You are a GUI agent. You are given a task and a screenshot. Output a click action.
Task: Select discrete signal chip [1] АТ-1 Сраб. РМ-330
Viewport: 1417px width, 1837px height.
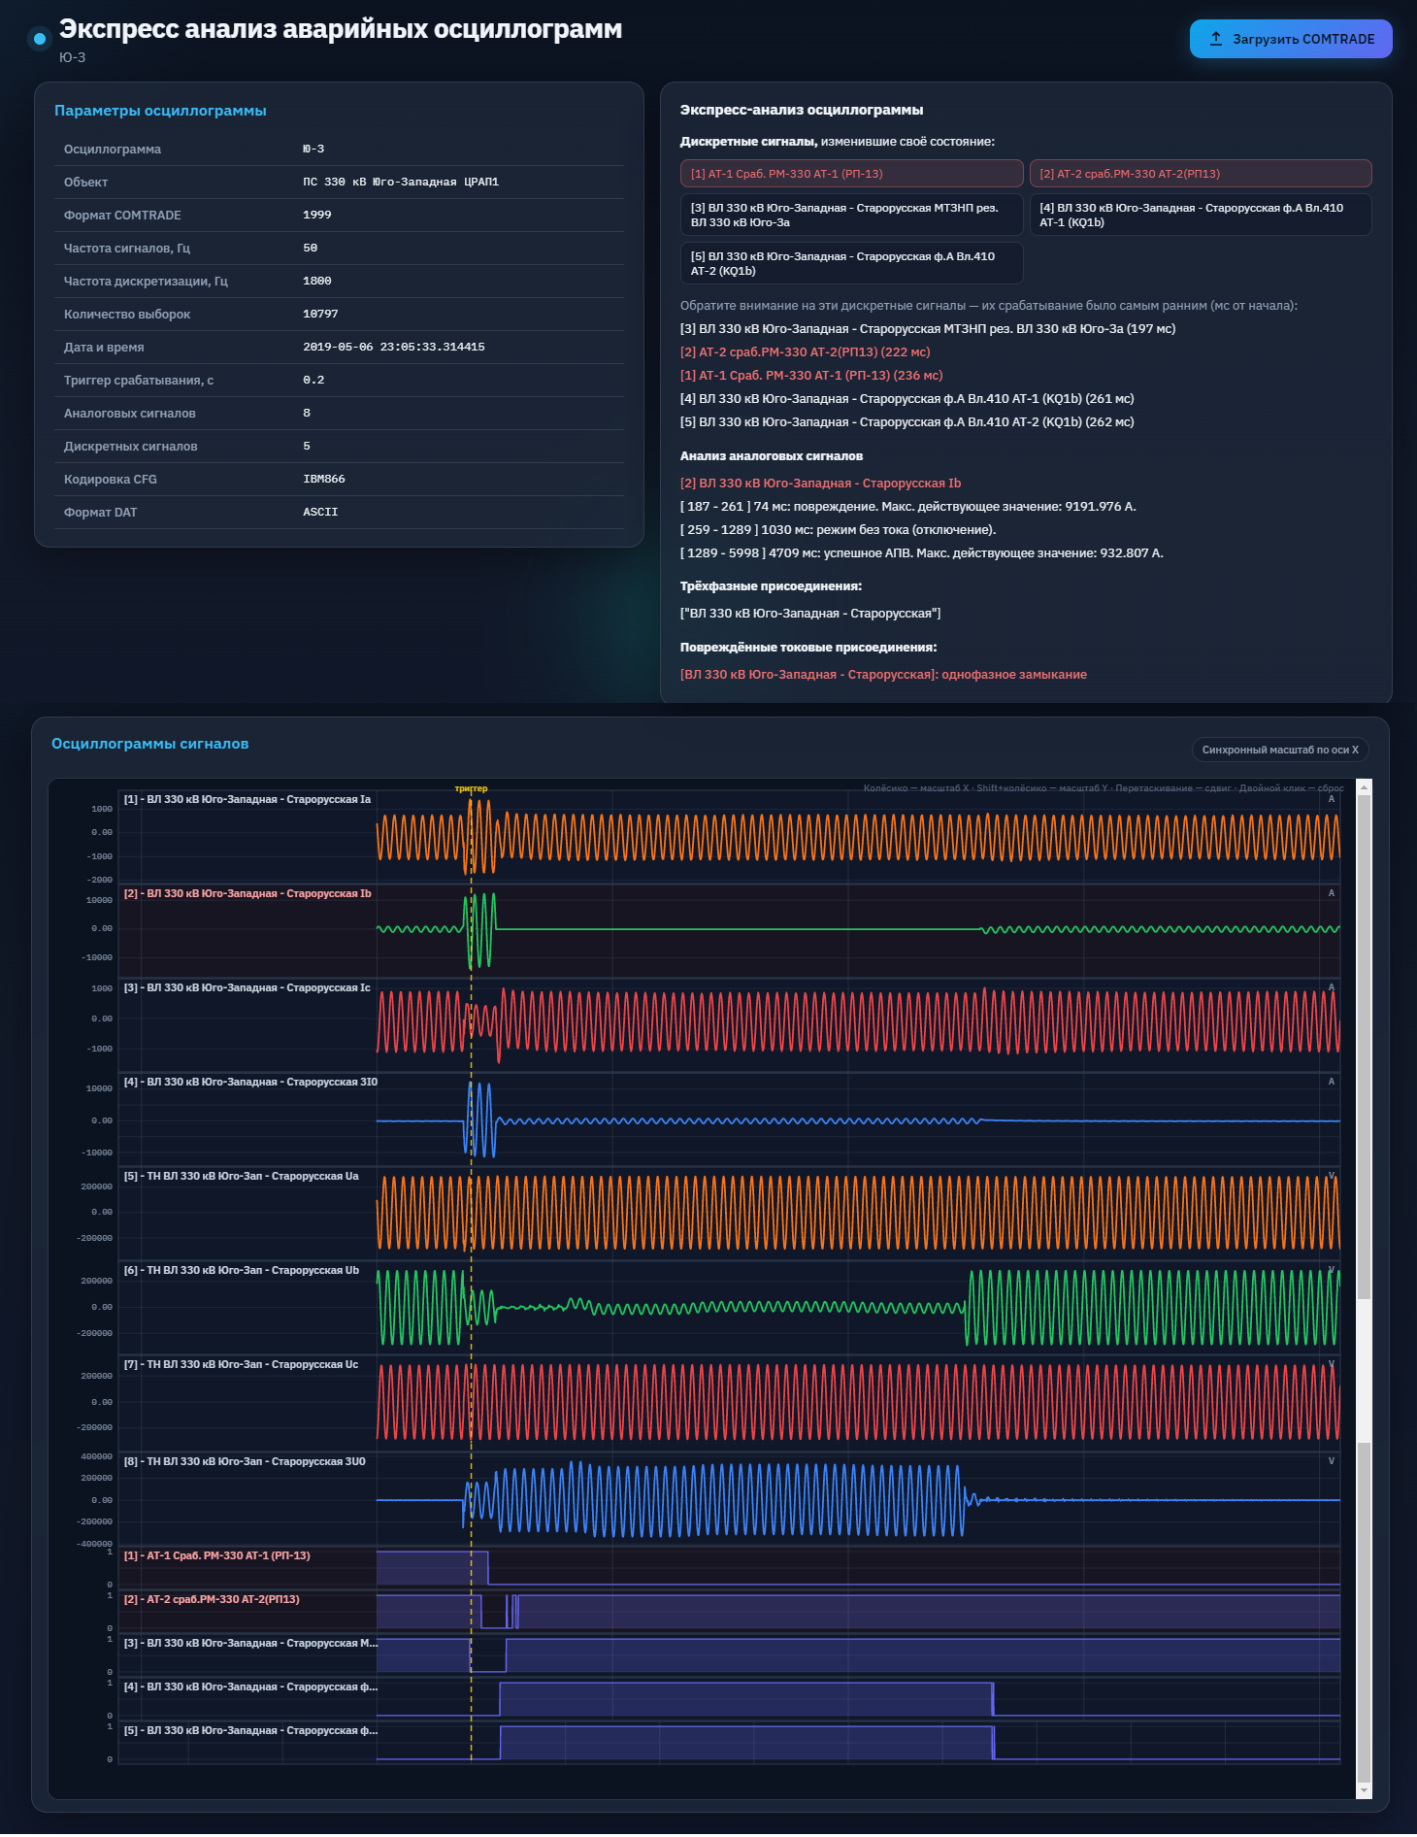851,174
